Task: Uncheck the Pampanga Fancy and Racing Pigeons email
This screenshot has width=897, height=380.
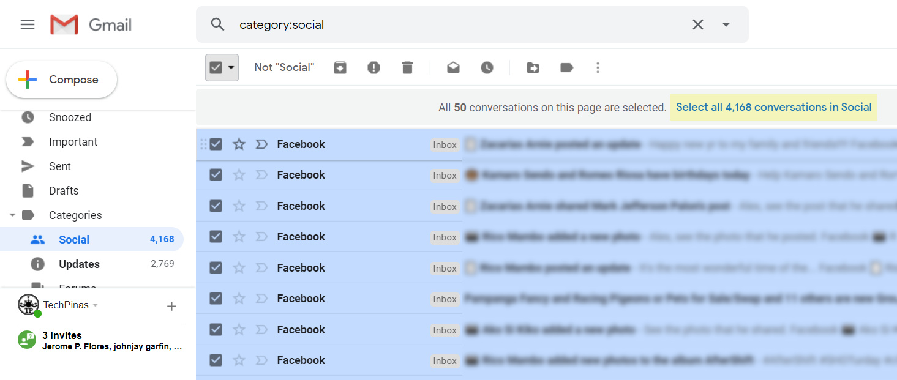Action: pos(216,299)
